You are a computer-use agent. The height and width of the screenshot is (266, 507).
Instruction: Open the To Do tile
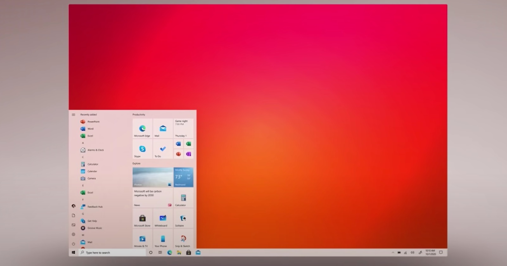pos(163,149)
